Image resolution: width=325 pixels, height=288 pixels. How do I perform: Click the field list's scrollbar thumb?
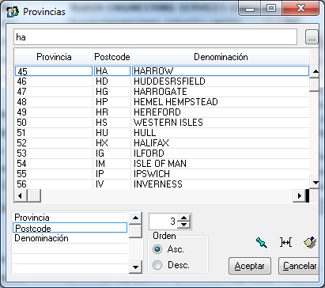135,231
